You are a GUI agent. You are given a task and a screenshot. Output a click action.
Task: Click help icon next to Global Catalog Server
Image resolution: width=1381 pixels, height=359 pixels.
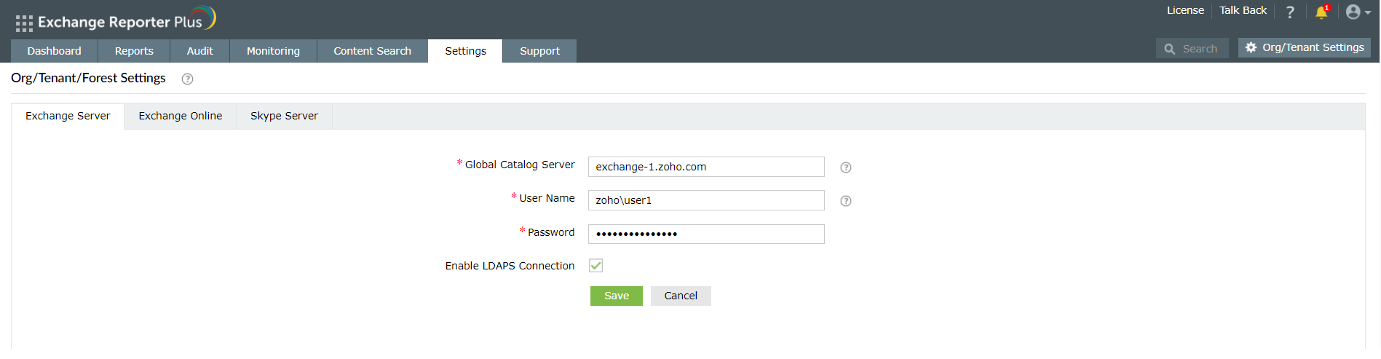coord(846,167)
